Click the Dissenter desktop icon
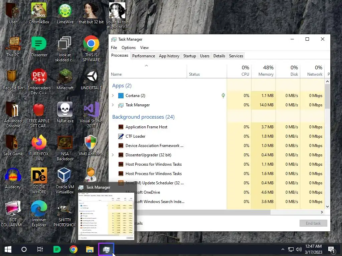This screenshot has width=342, height=256. 39,46
